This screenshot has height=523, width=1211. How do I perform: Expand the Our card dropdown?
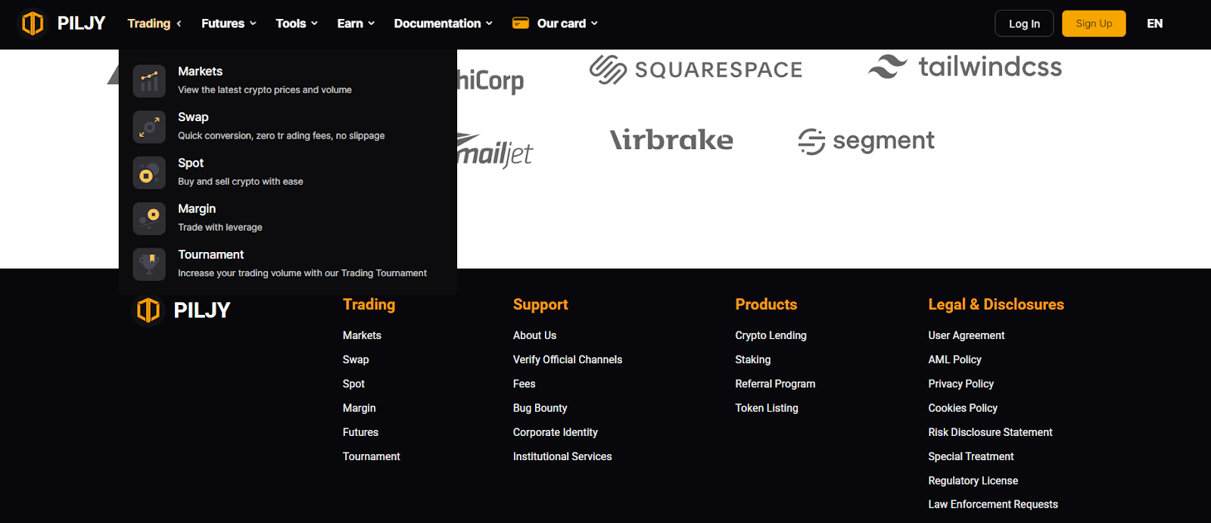point(568,23)
